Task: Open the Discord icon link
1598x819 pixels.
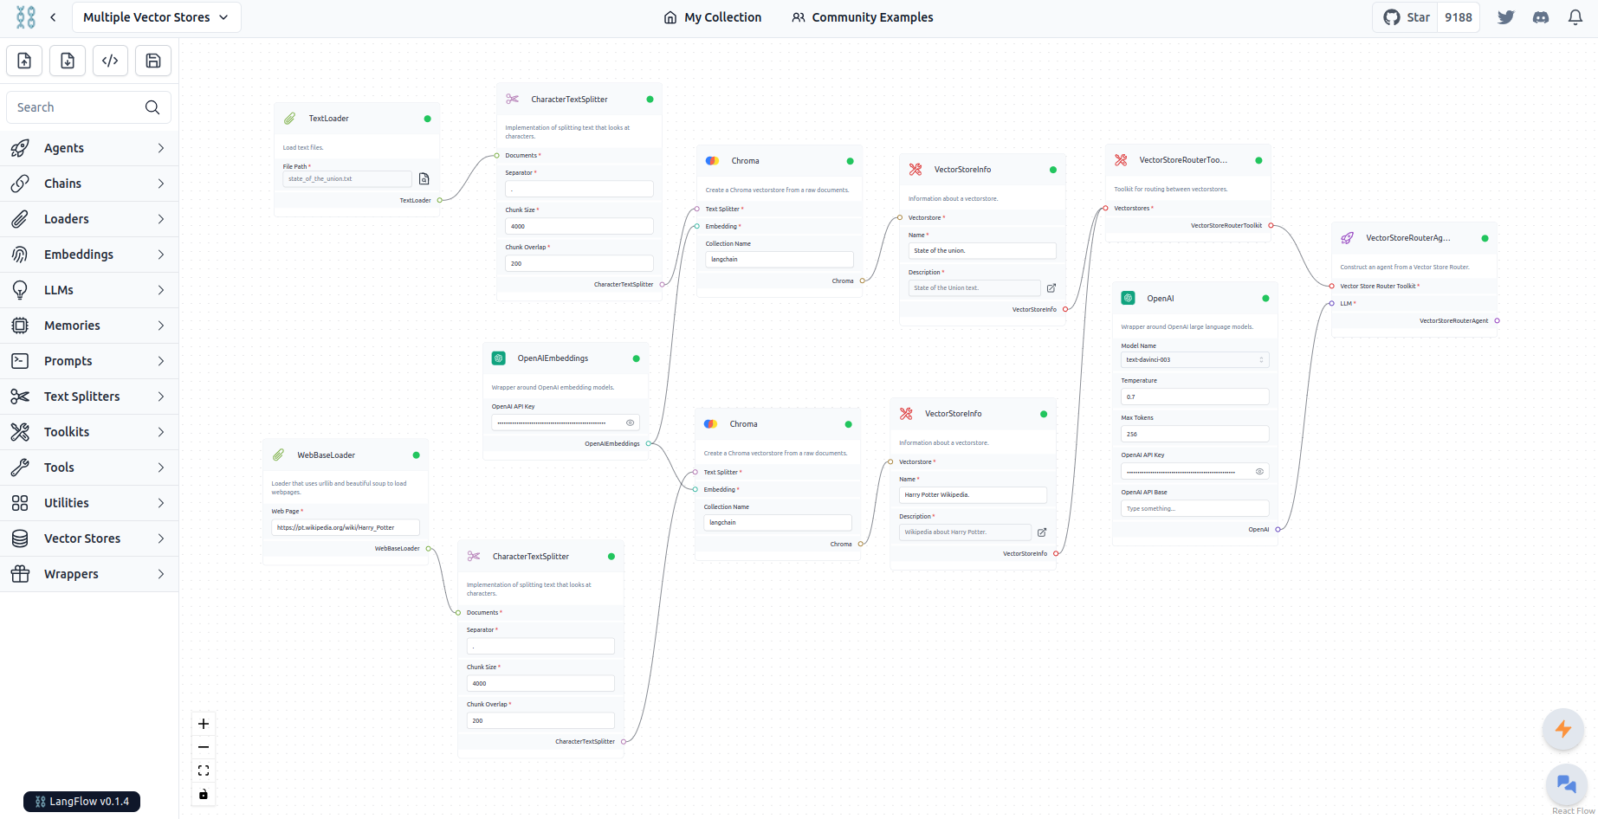Action: click(1541, 17)
